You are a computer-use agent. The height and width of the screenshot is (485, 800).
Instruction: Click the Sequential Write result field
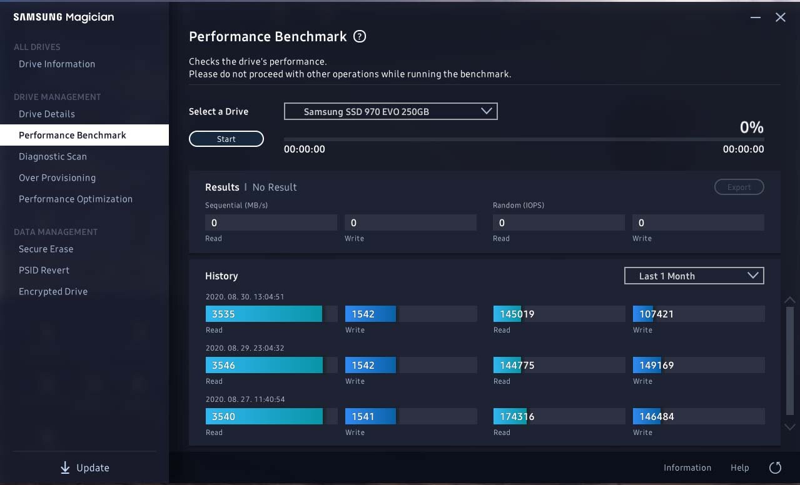click(x=410, y=222)
